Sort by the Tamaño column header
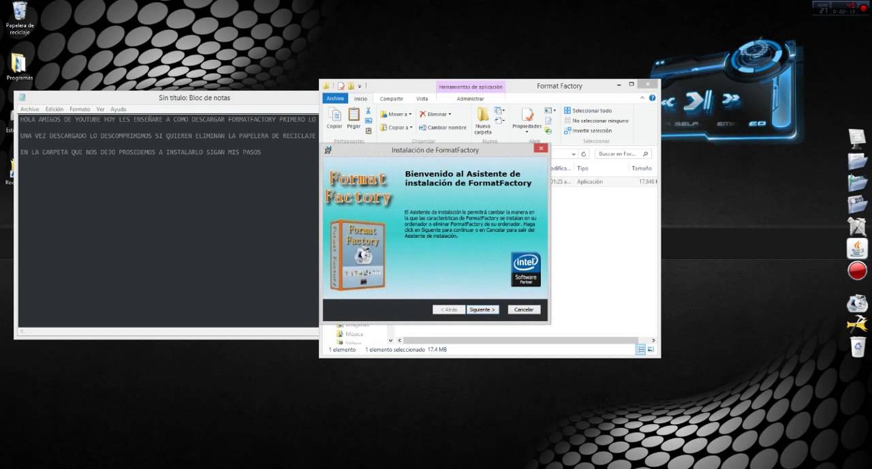 coord(641,168)
